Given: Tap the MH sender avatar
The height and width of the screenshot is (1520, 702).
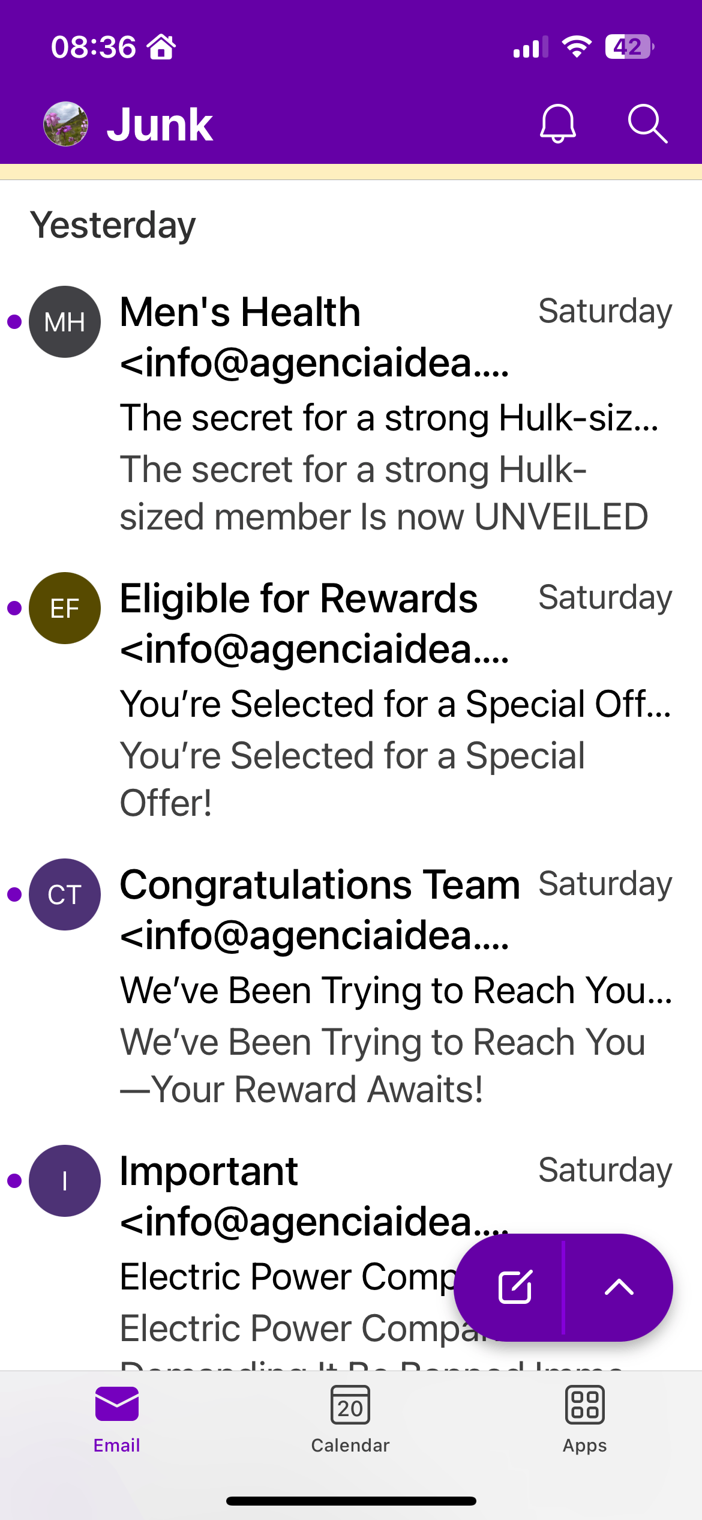Looking at the screenshot, I should pos(65,322).
